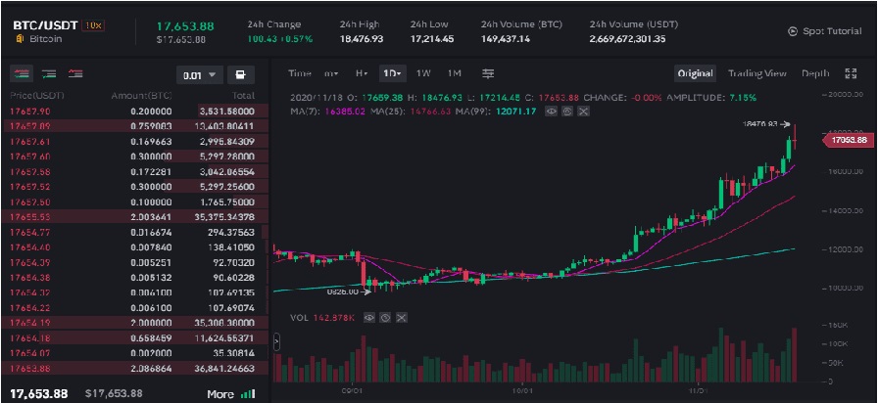Viewport: 878px width, 403px height.
Task: Open the 1D interval dropdown
Action: (x=393, y=73)
